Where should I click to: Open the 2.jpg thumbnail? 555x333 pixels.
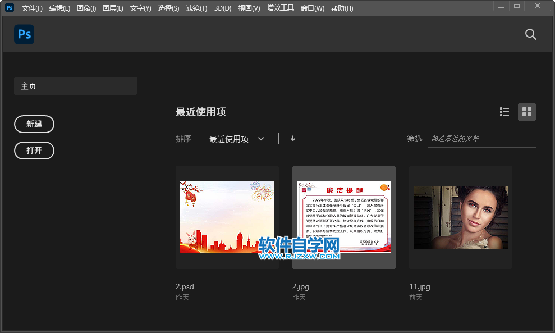344,217
